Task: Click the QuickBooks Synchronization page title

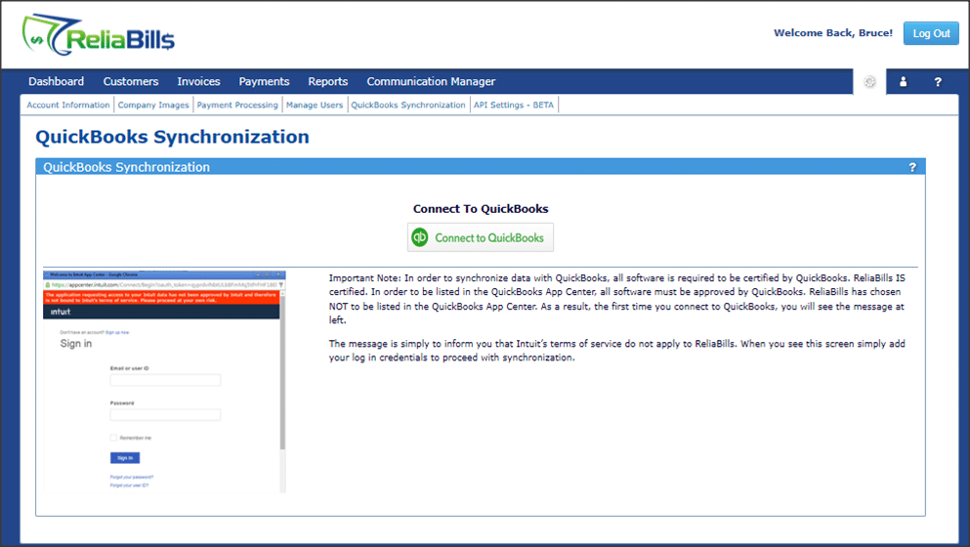Action: (x=172, y=137)
